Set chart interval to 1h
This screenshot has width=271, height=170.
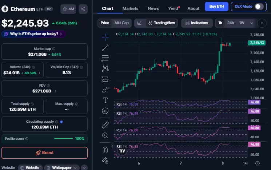220,23
